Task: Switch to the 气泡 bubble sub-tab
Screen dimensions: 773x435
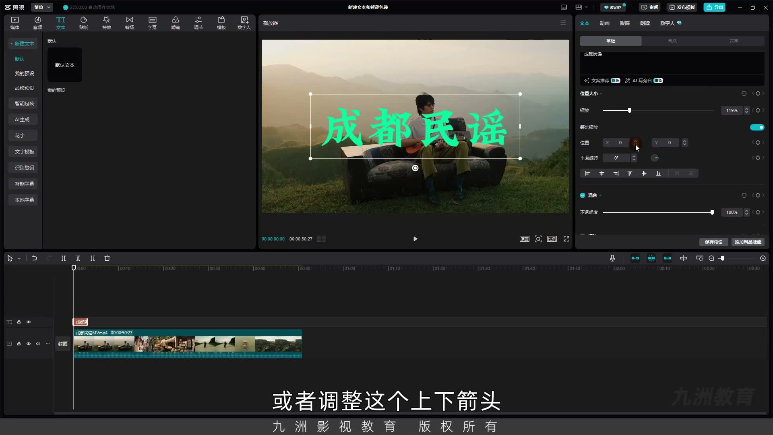Action: (x=672, y=41)
